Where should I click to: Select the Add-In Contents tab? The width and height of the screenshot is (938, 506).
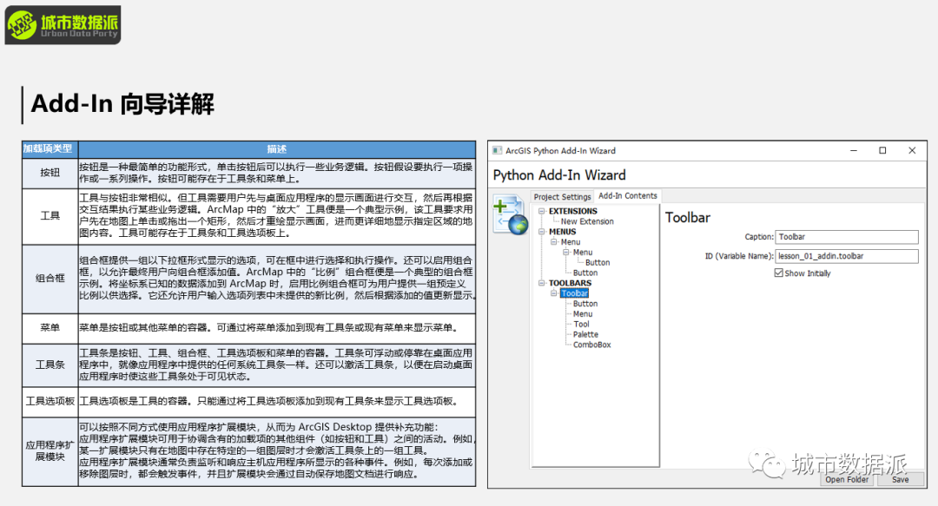(x=628, y=195)
